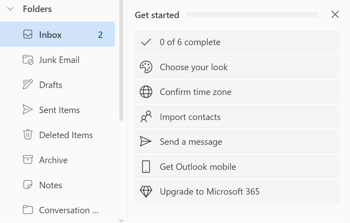The height and width of the screenshot is (223, 350).
Task: Click the 0 of 6 complete row
Action: tap(237, 42)
